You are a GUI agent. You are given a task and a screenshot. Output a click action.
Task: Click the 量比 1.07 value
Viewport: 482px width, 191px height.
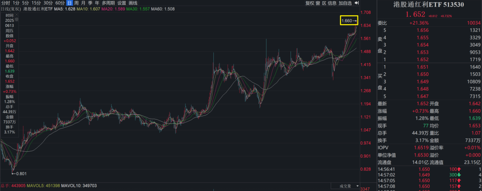tap(475, 133)
